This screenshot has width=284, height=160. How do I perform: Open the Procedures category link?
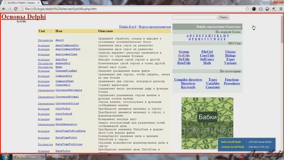pyautogui.click(x=232, y=84)
